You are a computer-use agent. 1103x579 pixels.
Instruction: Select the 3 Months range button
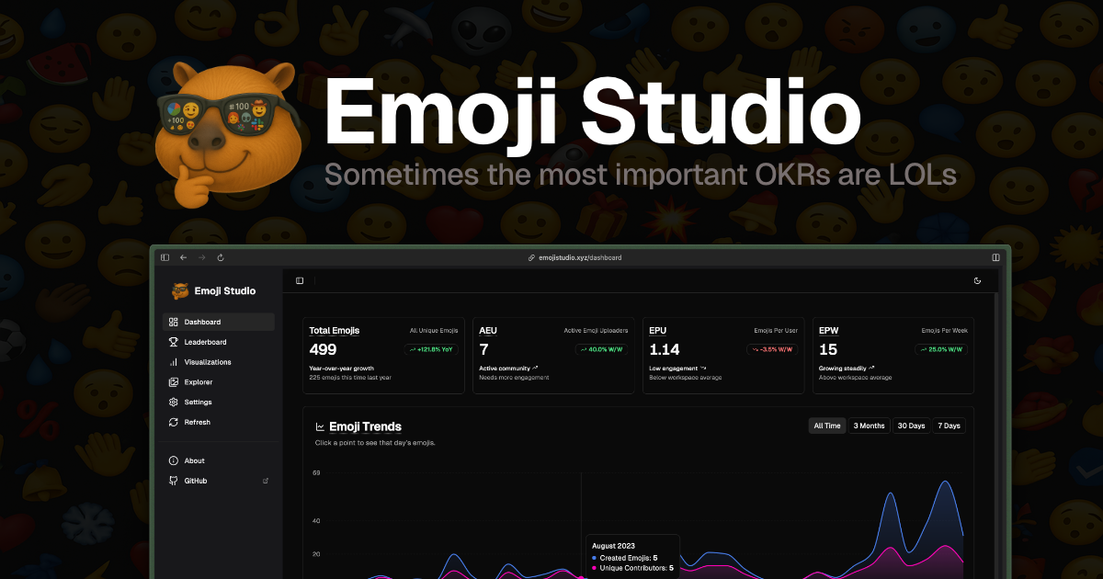pyautogui.click(x=869, y=426)
